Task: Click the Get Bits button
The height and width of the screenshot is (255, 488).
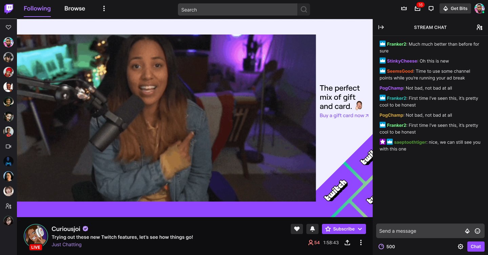Action: click(x=455, y=8)
